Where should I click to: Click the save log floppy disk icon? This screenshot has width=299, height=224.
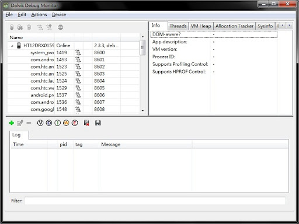coord(98,123)
